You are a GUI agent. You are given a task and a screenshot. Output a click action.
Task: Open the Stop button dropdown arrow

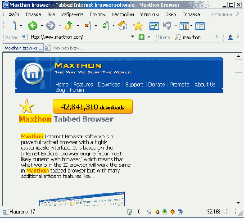[96, 26]
